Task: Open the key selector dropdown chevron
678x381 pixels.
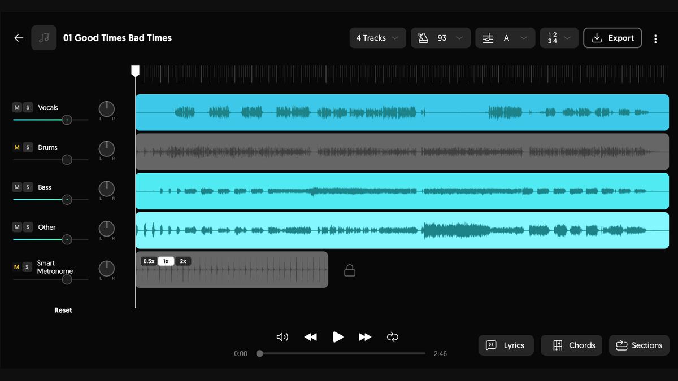Action: 523,38
